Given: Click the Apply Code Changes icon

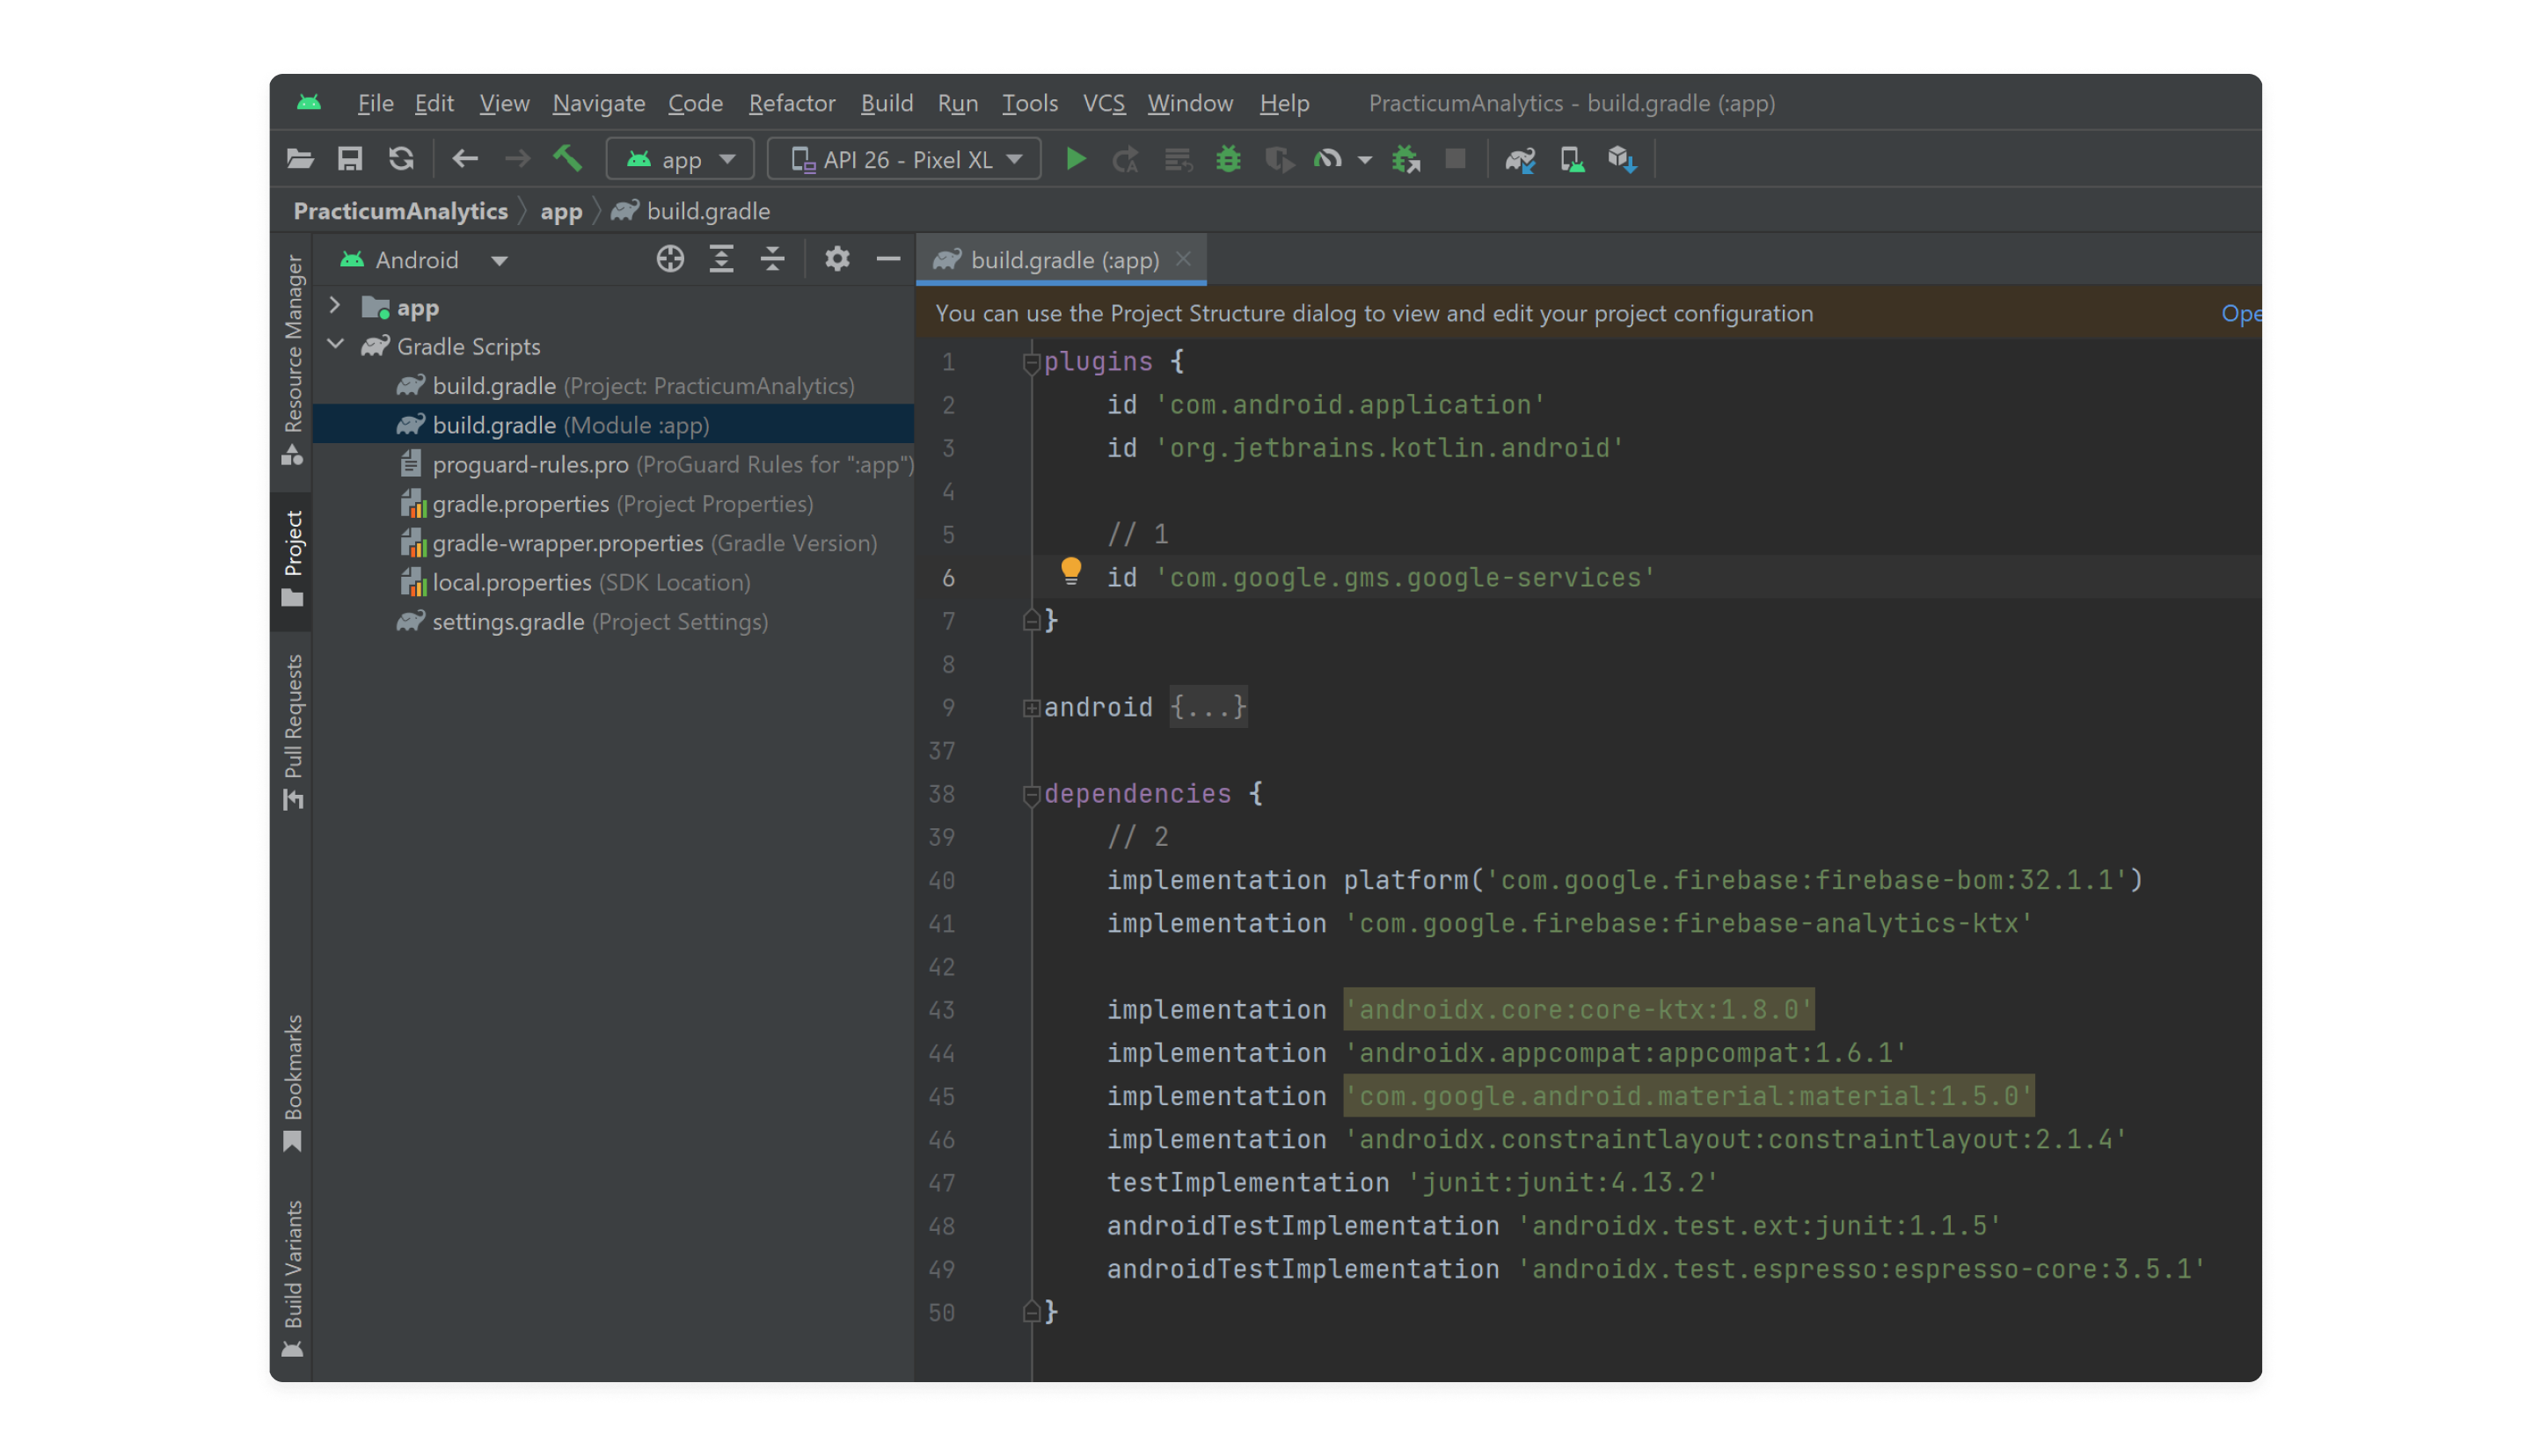Looking at the screenshot, I should 1178,160.
